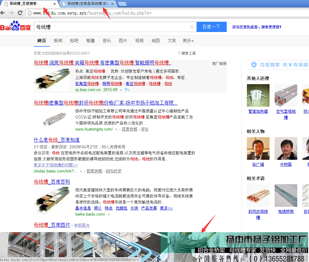This screenshot has width=309, height=262.
Task: Expand dropdown arrow beside www.huatengdq.com
Action: [x=116, y=130]
